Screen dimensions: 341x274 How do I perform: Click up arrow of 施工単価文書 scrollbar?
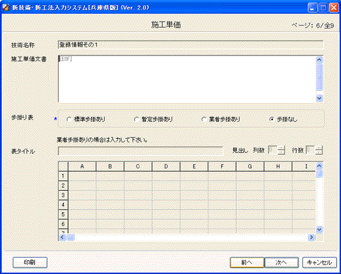pyautogui.click(x=320, y=60)
